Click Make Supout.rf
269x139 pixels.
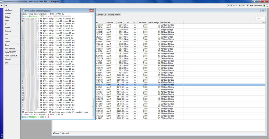tap(11, 56)
